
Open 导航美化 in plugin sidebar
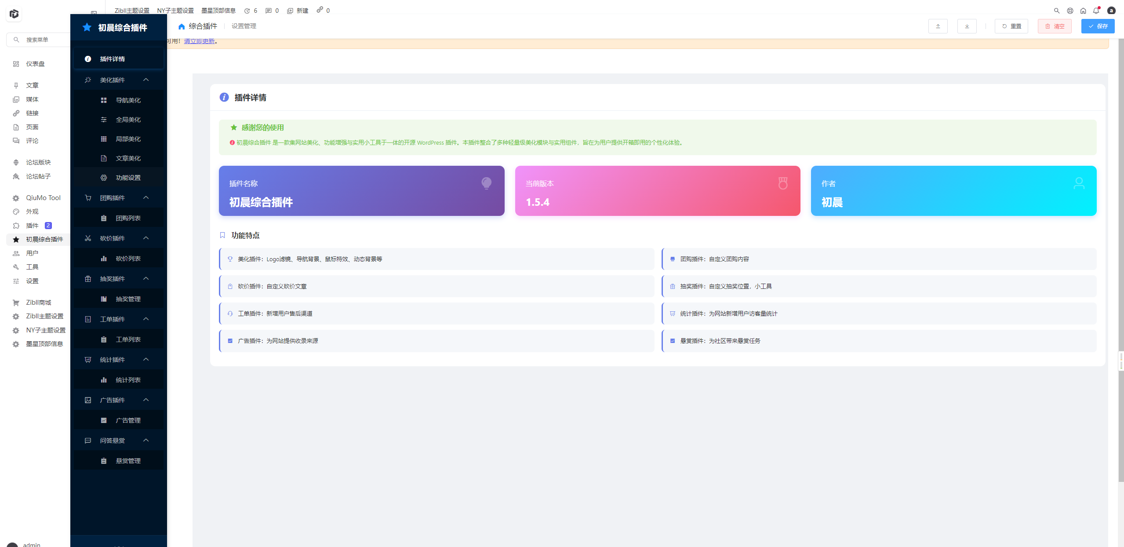click(128, 100)
